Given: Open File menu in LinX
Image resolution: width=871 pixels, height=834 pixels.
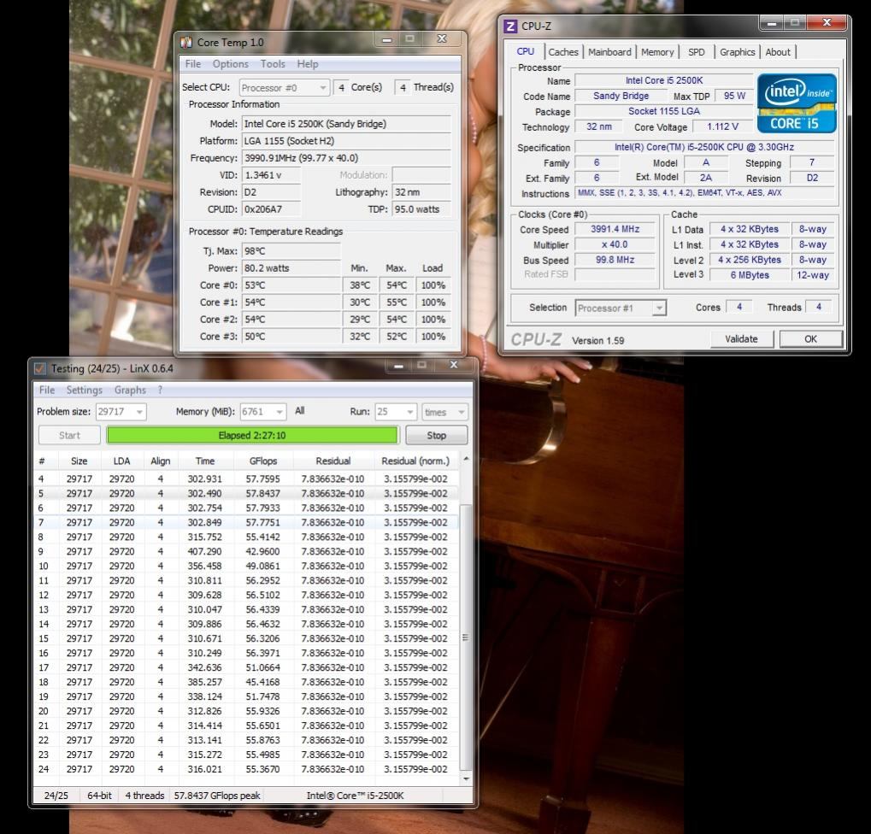Looking at the screenshot, I should (47, 390).
